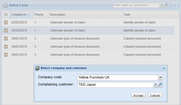
Task: Expand the panel with the double-chevron button
Action: pyautogui.click(x=175, y=5)
